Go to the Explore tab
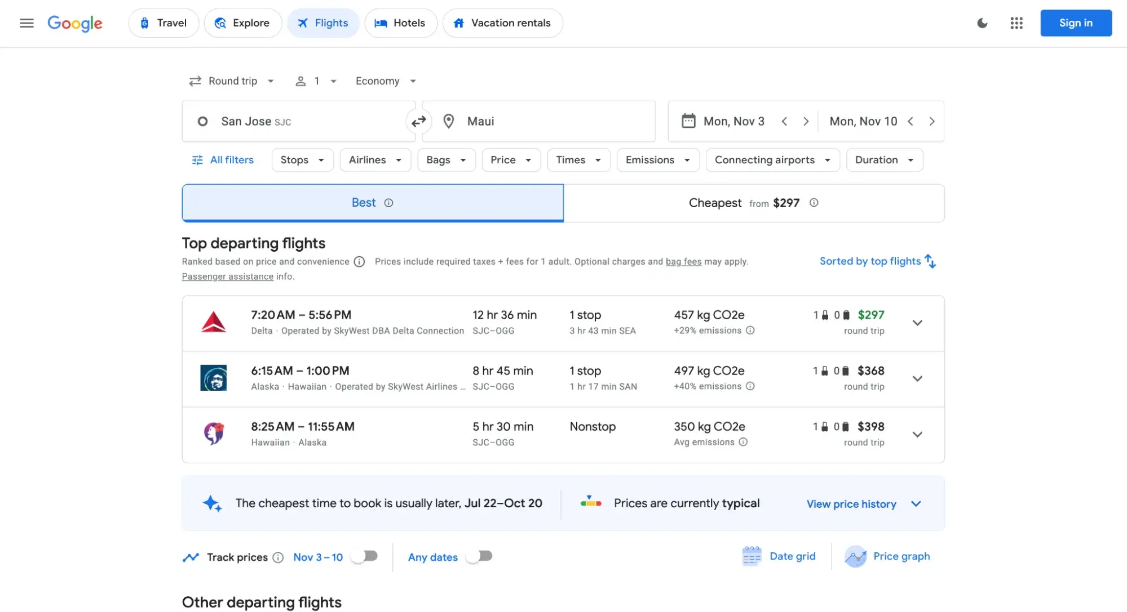This screenshot has width=1127, height=612. coord(242,23)
